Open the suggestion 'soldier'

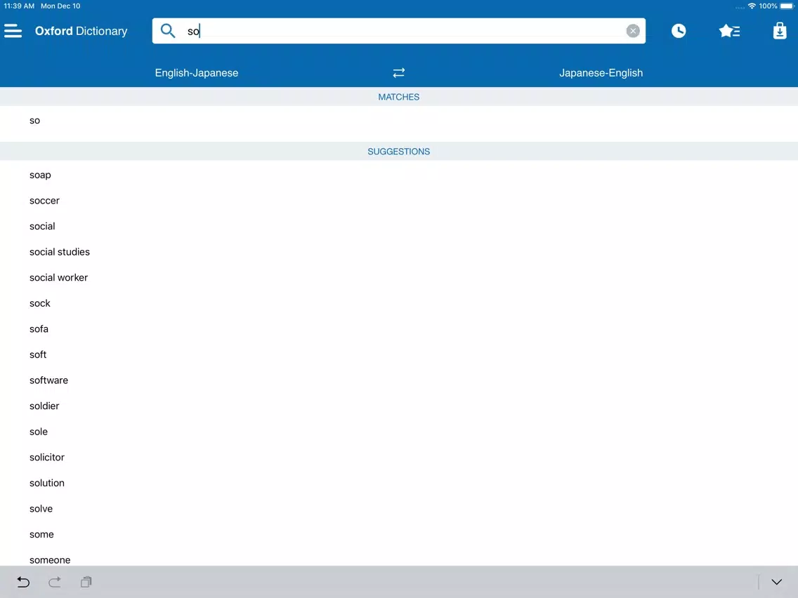pos(399,406)
